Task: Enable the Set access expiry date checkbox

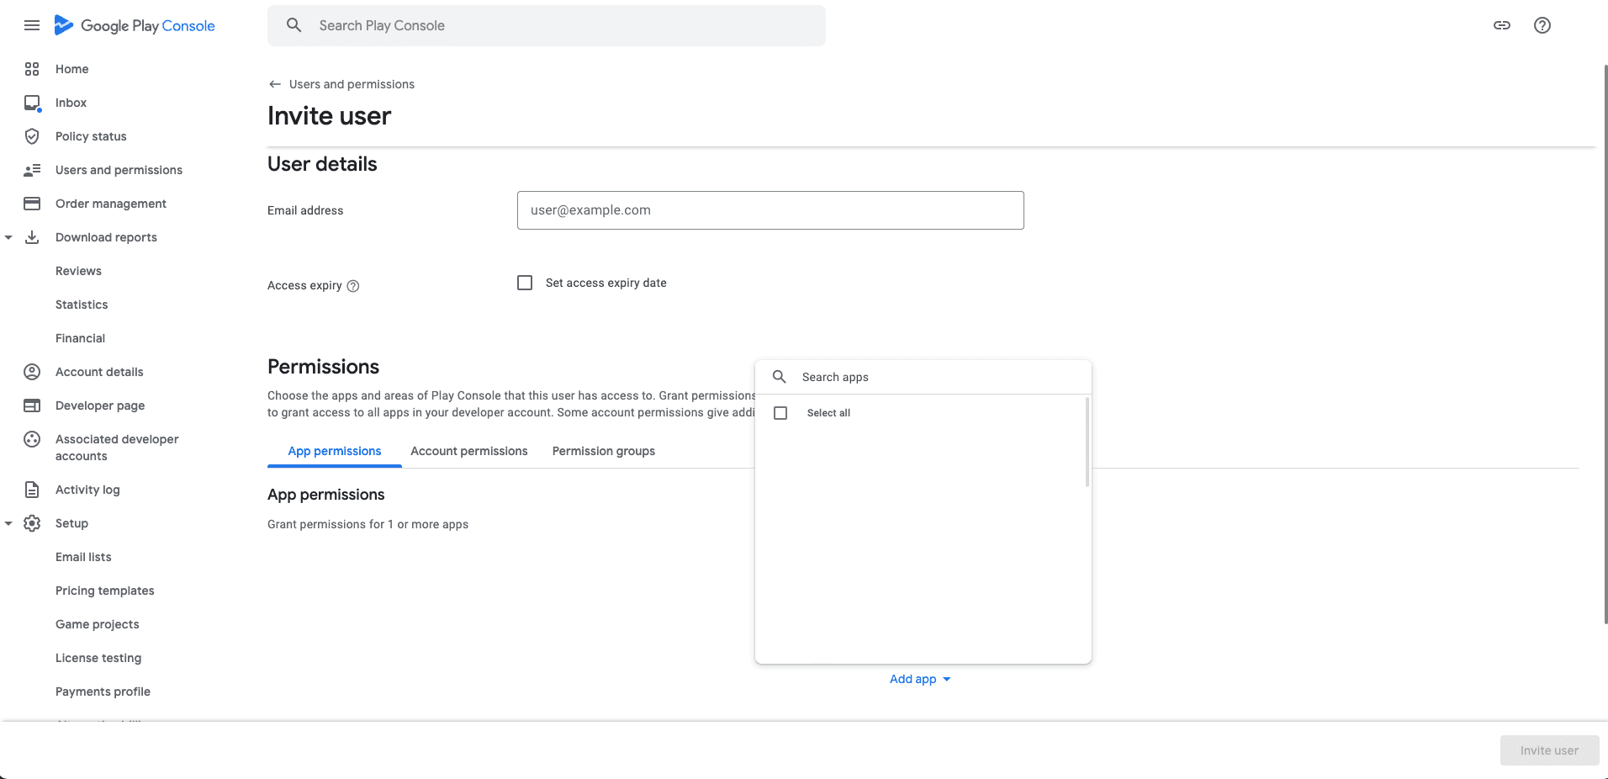Action: [525, 283]
